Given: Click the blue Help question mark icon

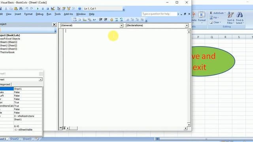Looking at the screenshot, I should click(x=80, y=9).
